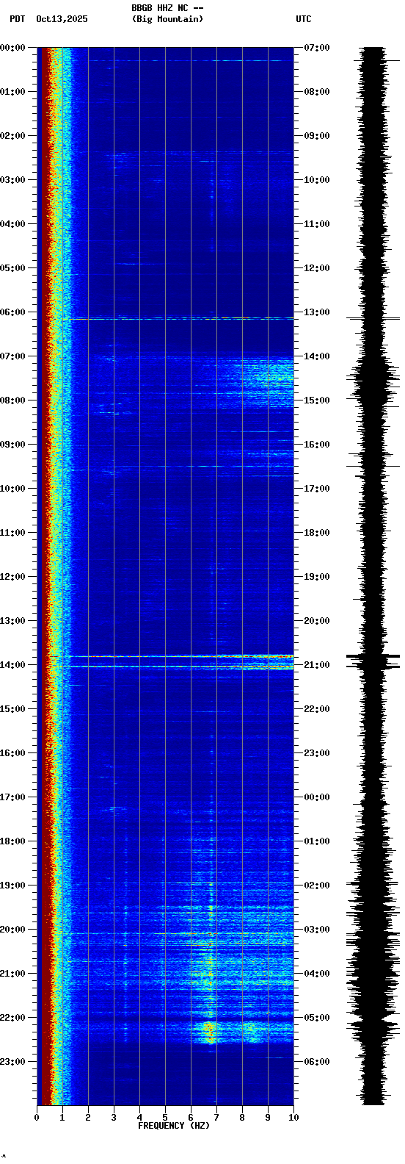Pick the 22:00 PDT axis label
Viewport: 405px width, 1164px height.
click(x=12, y=1018)
